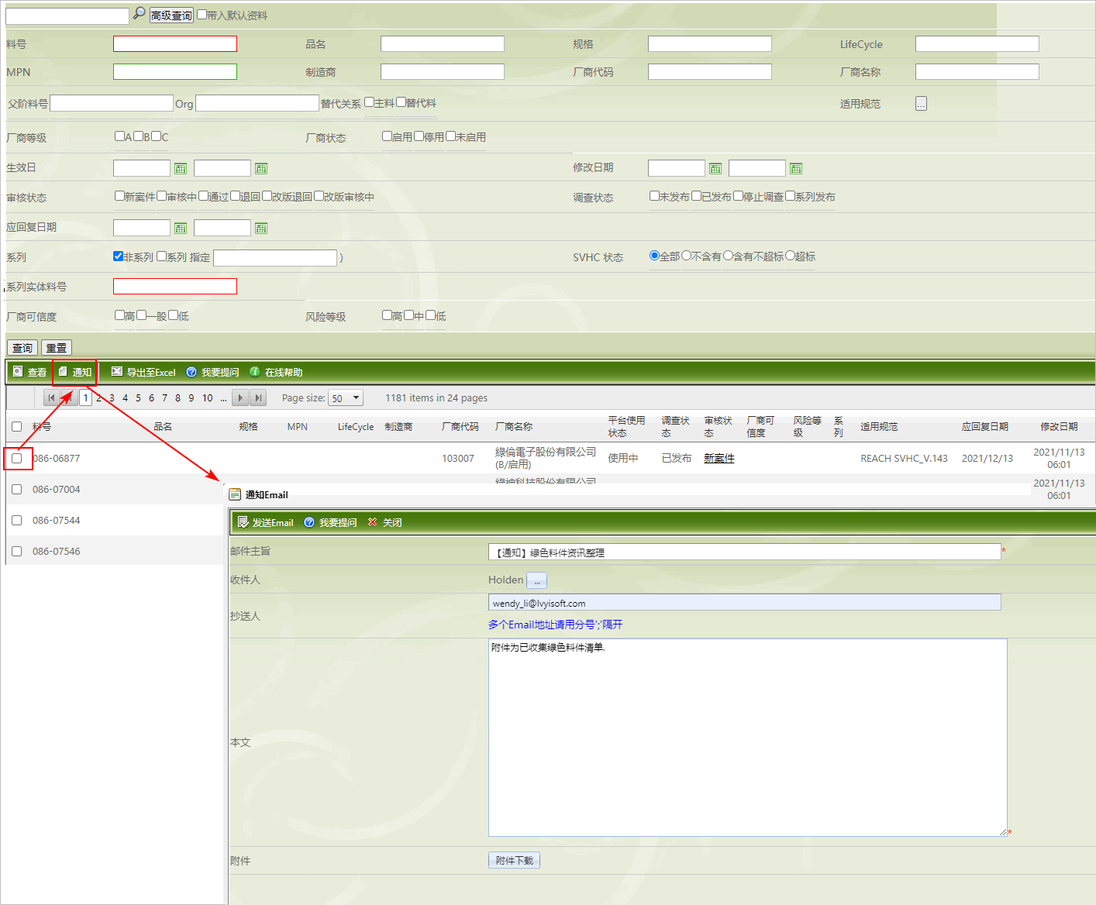Focus the 抄送人 email field
1096x905 pixels.
point(745,602)
